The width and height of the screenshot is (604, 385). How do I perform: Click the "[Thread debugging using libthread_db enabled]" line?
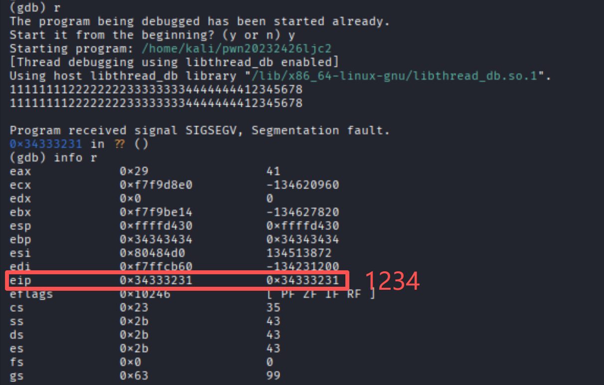point(174,63)
